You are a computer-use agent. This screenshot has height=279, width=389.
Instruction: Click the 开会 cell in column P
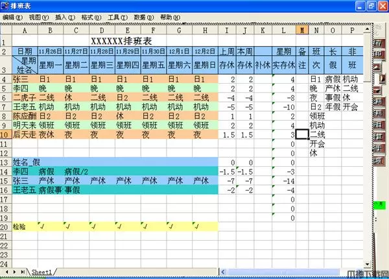[x=352, y=107]
